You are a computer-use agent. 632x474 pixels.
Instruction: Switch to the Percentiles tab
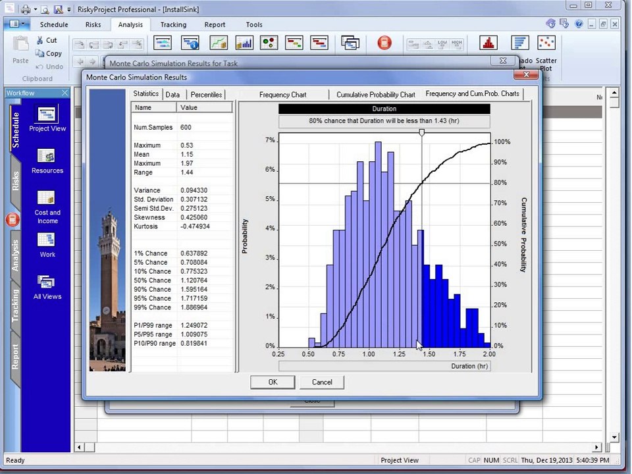click(206, 94)
